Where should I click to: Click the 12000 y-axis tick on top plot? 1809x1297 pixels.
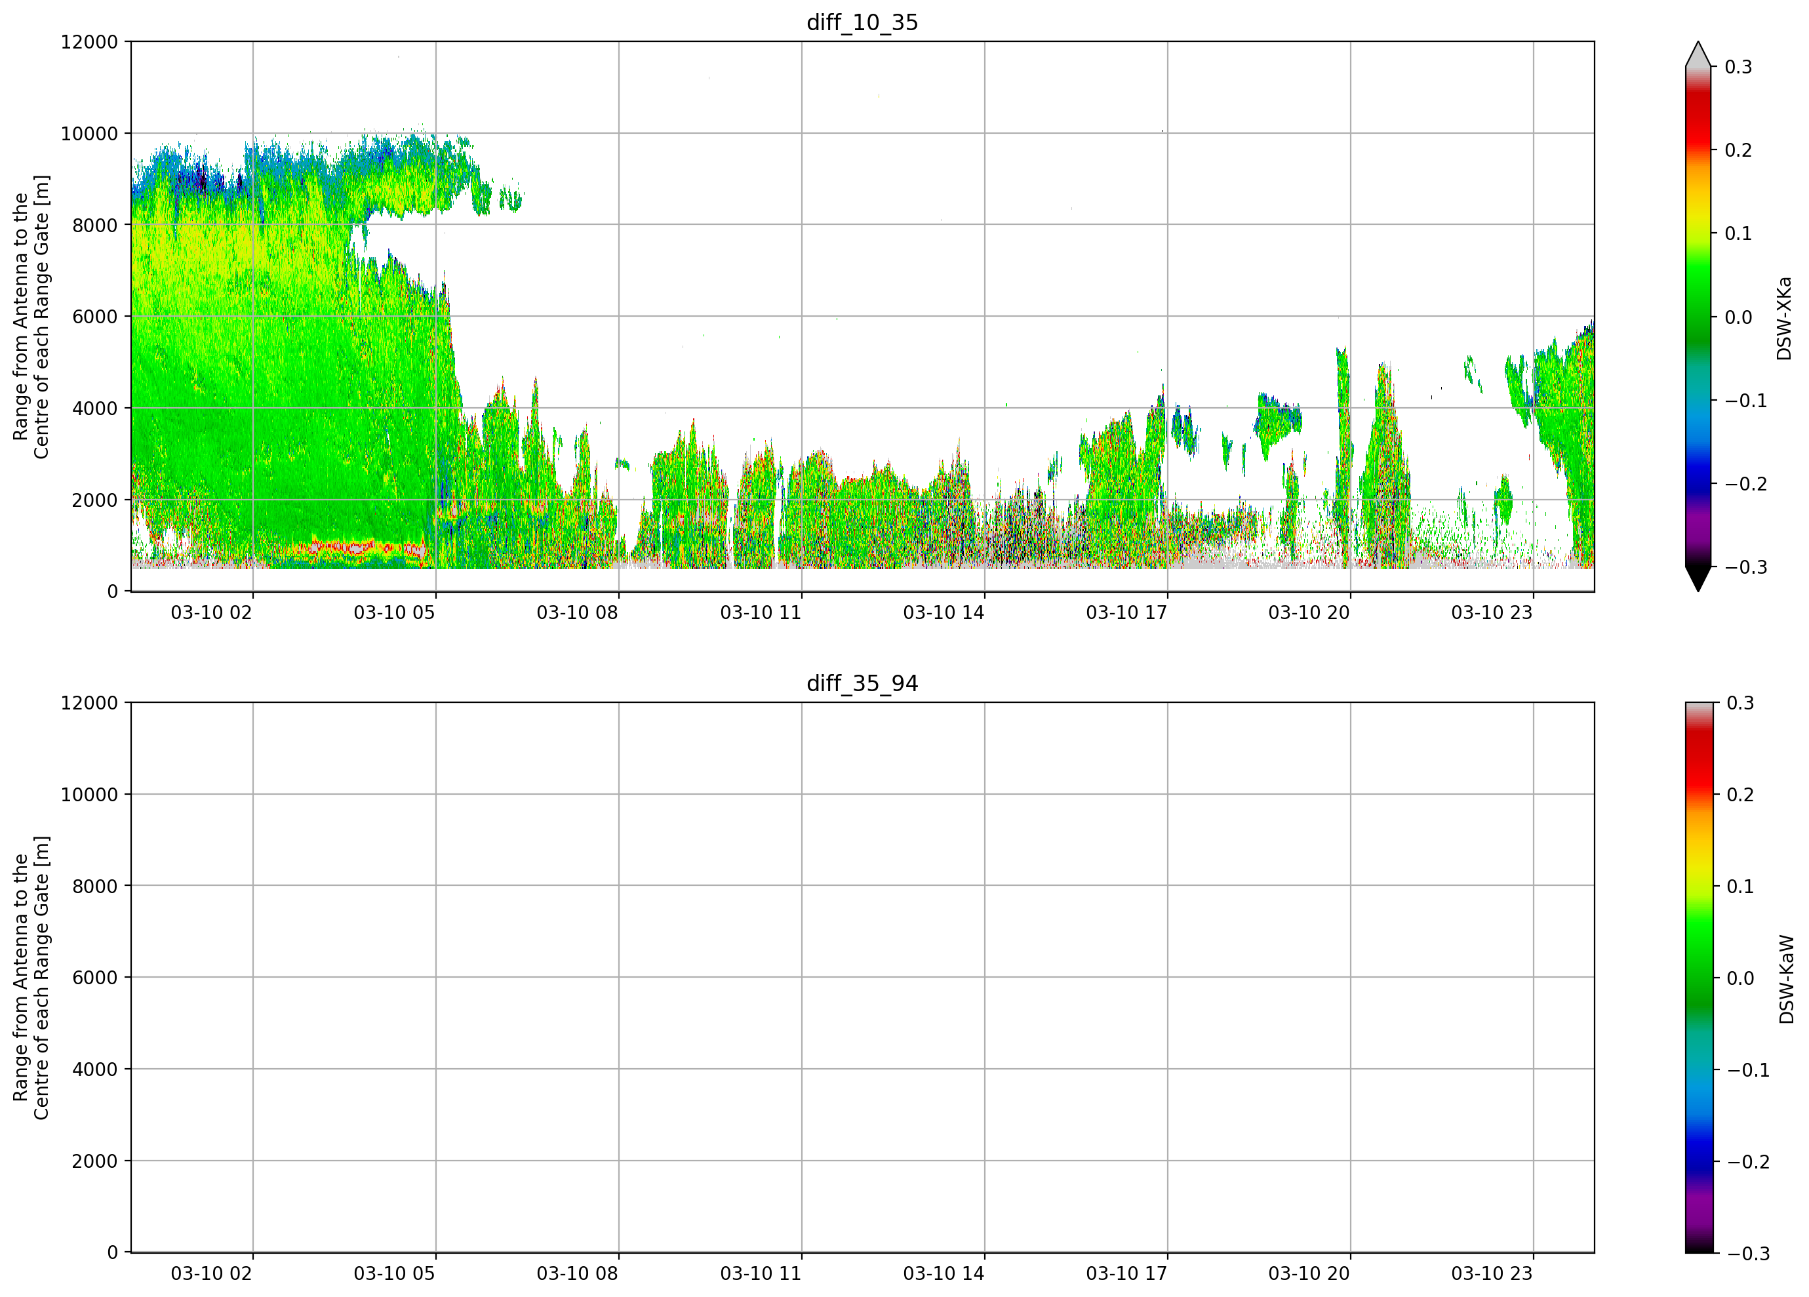[x=89, y=42]
